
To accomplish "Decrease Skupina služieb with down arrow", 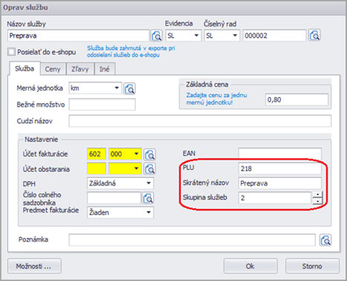I will [x=317, y=201].
